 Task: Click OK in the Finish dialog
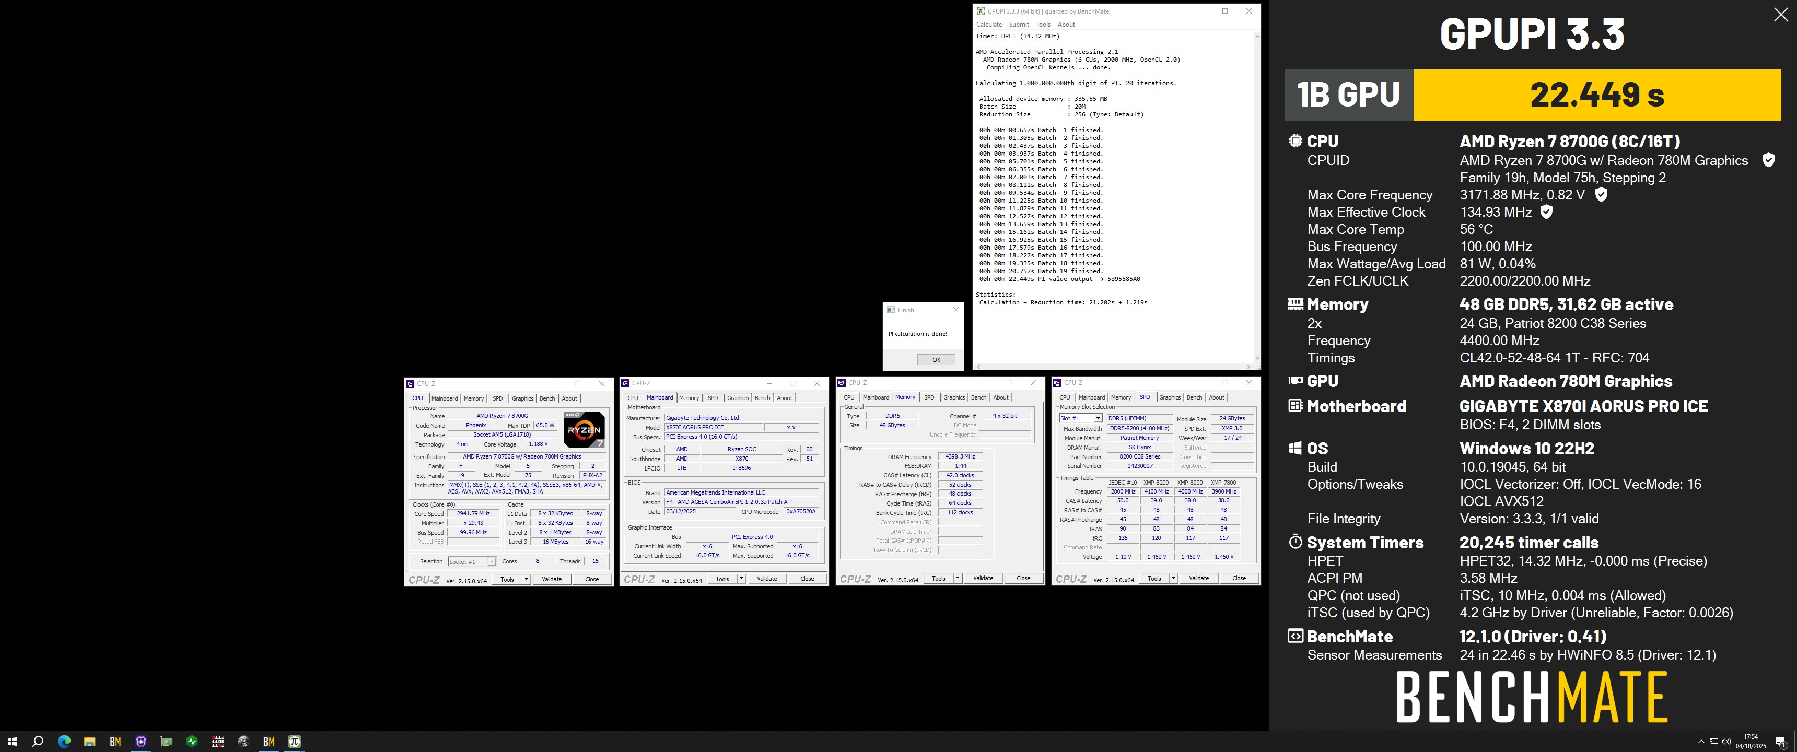click(x=936, y=360)
